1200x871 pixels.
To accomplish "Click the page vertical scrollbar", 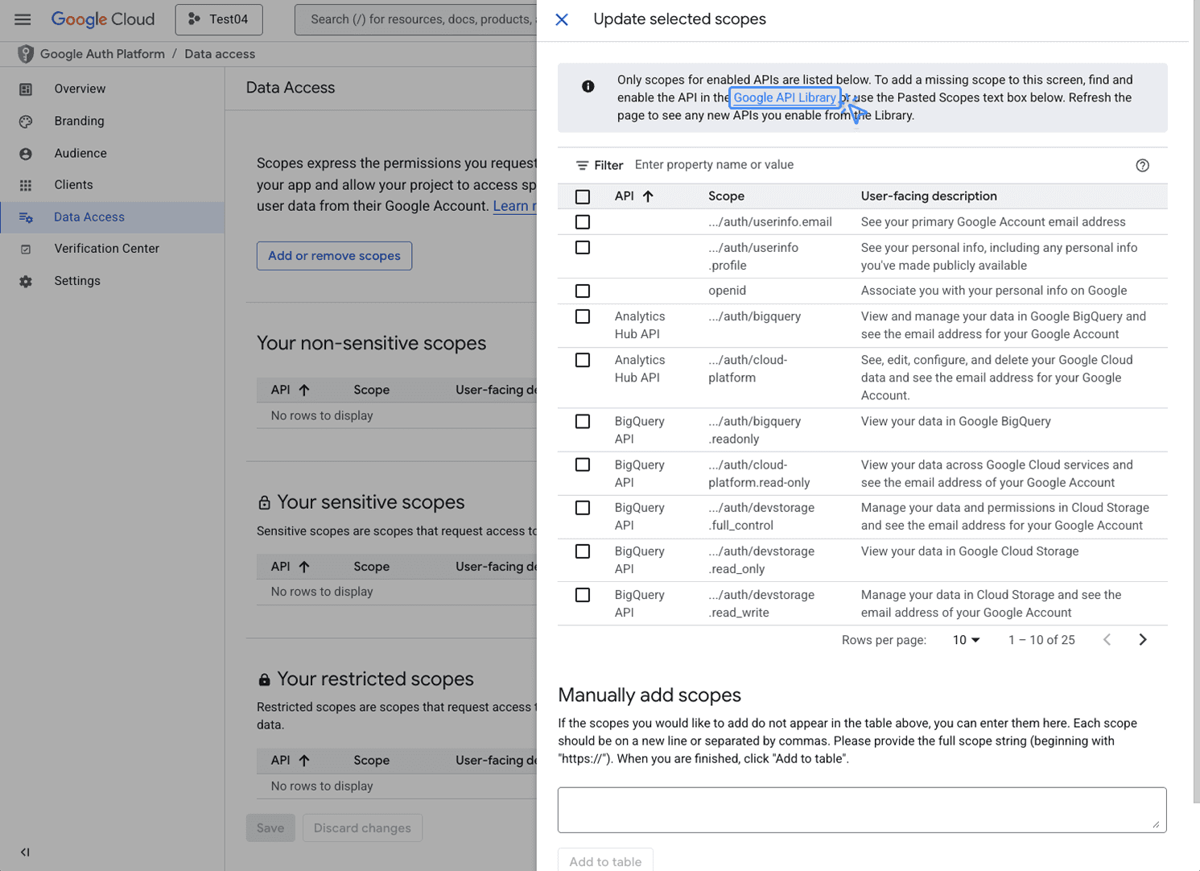I will [x=1195, y=402].
